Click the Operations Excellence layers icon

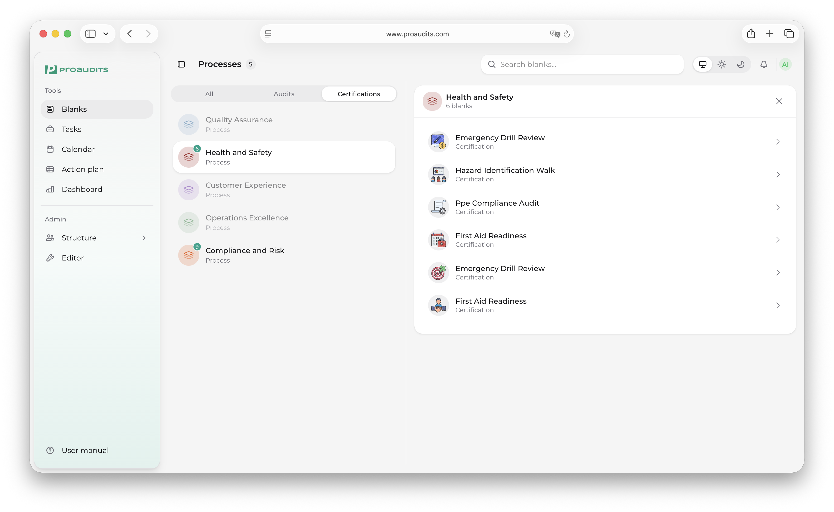tap(188, 223)
